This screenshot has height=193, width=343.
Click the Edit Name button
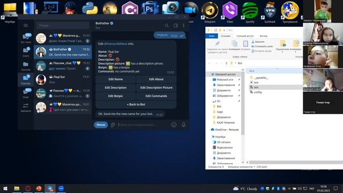[x=116, y=79]
